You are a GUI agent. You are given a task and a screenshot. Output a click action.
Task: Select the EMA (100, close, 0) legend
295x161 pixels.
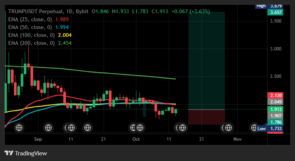coord(31,35)
